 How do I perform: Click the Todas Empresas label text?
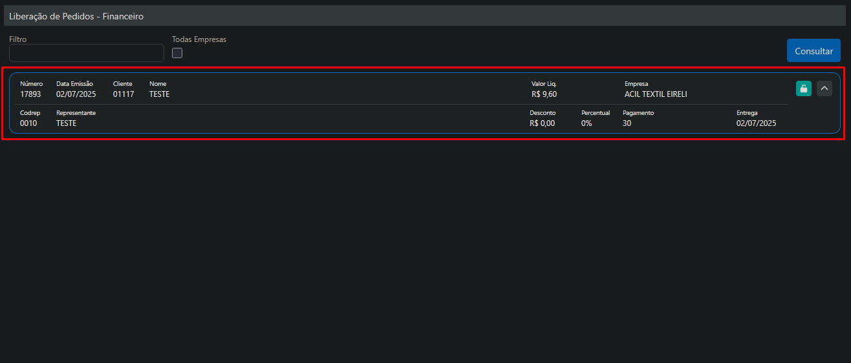199,39
